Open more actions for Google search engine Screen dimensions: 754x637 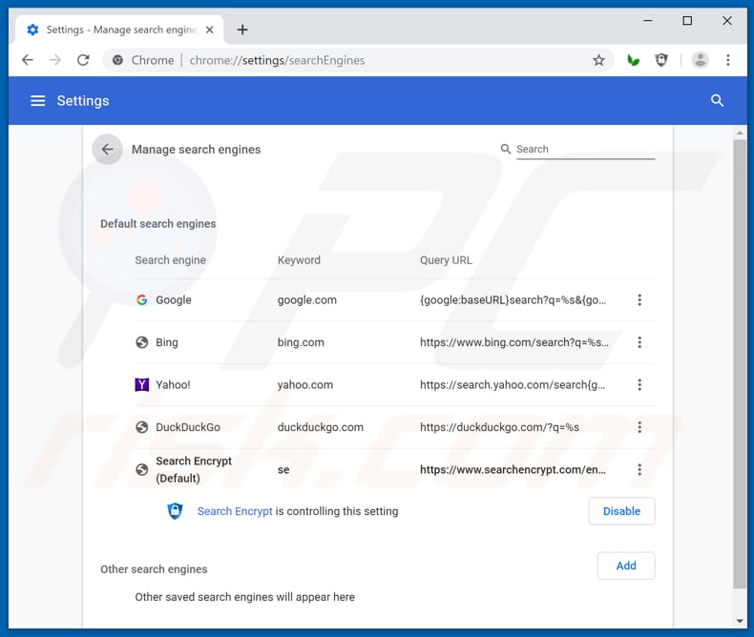639,299
